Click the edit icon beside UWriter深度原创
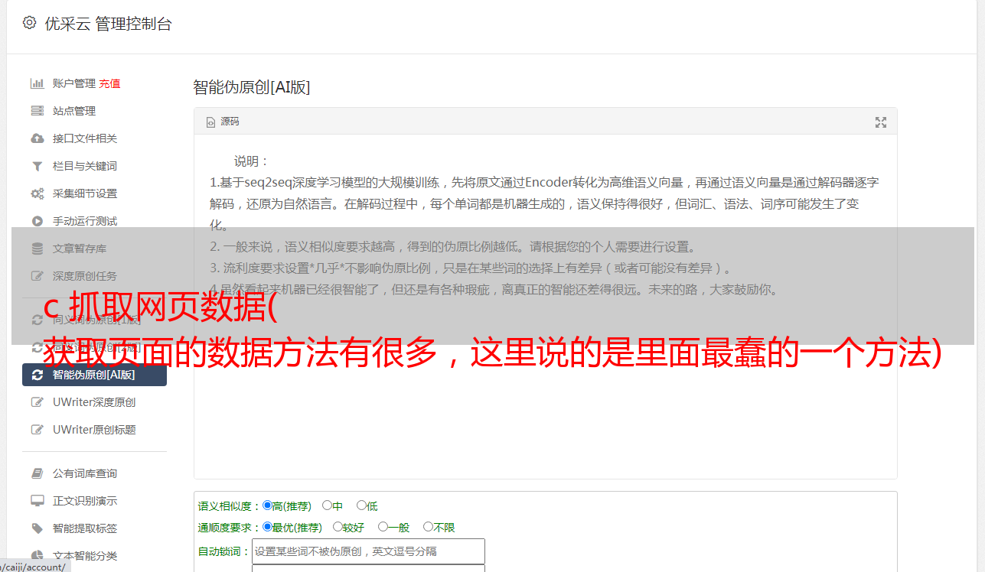 [x=37, y=402]
